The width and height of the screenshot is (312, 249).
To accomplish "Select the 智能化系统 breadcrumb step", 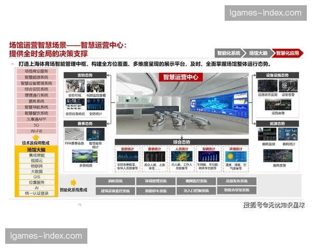I will tap(229, 53).
